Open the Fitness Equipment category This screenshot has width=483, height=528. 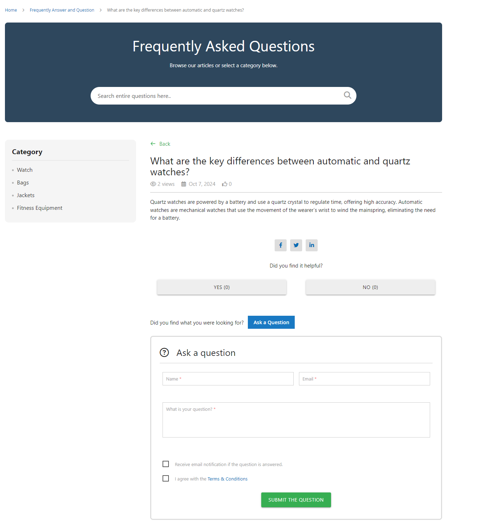point(39,208)
